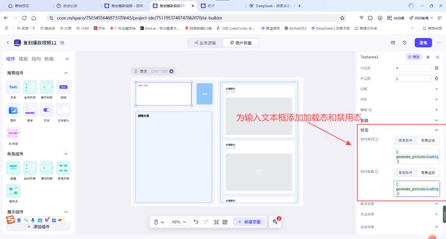Go back using the project back arrow
Viewport: 446px width, 239px height.
[x=8, y=43]
